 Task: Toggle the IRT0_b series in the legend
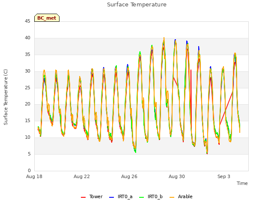click(x=151, y=196)
